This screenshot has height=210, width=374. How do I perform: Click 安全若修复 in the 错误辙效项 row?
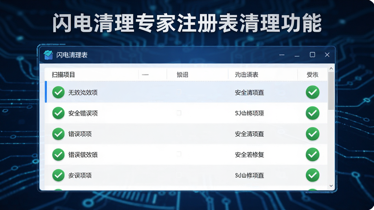pyautogui.click(x=249, y=155)
